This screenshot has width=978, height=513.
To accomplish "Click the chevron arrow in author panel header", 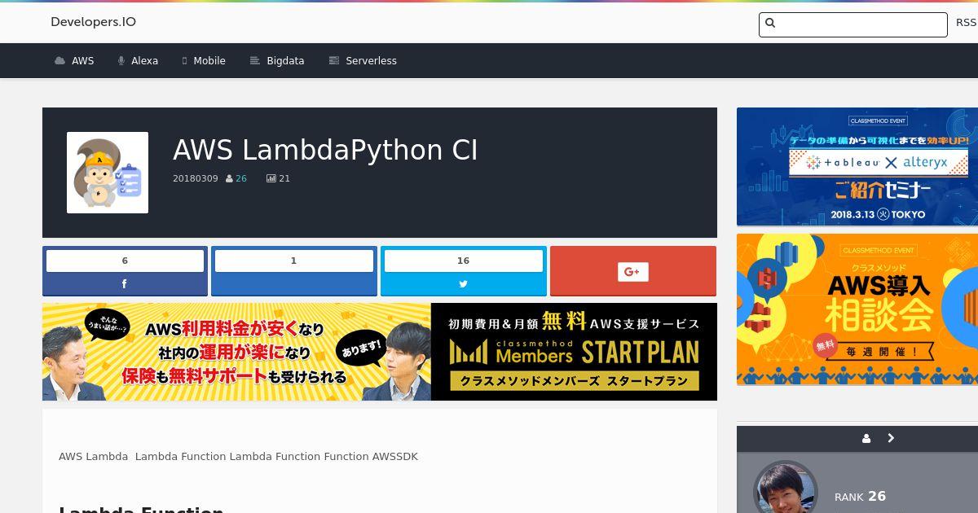I will [x=891, y=438].
